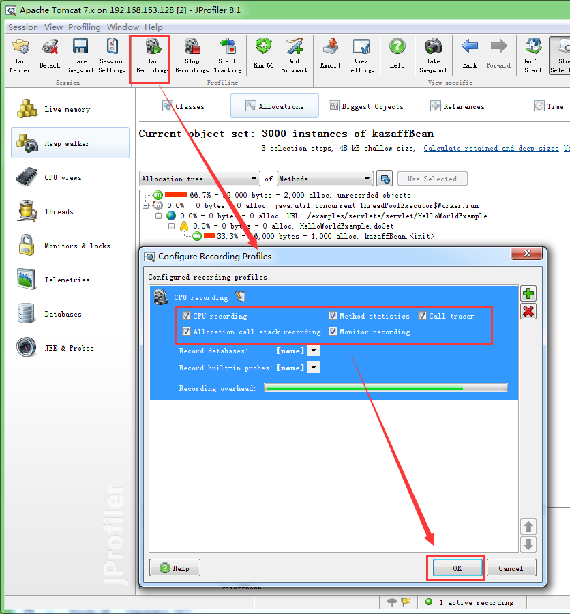Open the Databases section

coord(70,314)
